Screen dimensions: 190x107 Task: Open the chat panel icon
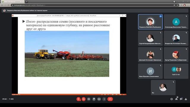[181, 99]
